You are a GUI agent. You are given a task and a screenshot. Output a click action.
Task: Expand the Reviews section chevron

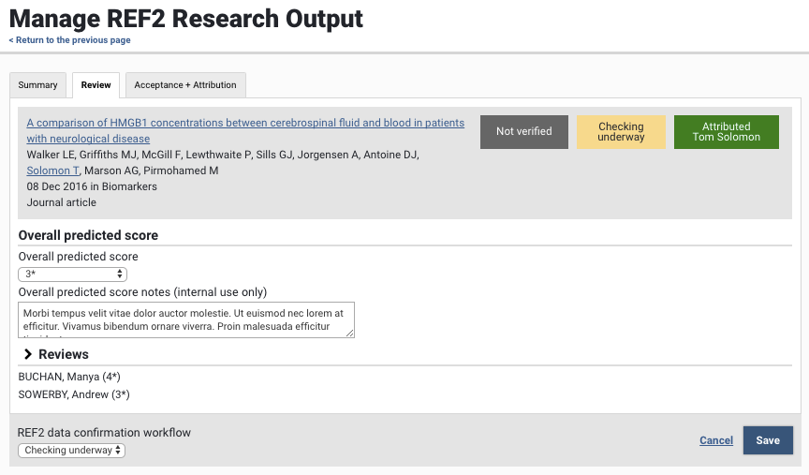[28, 354]
